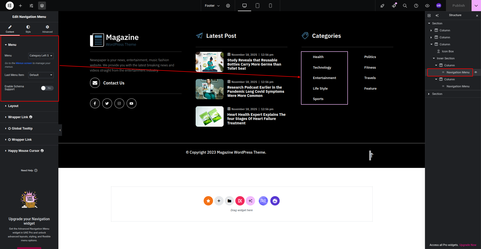The width and height of the screenshot is (481, 249).
Task: Open Site Settings sliders icon
Action: coord(31,5)
